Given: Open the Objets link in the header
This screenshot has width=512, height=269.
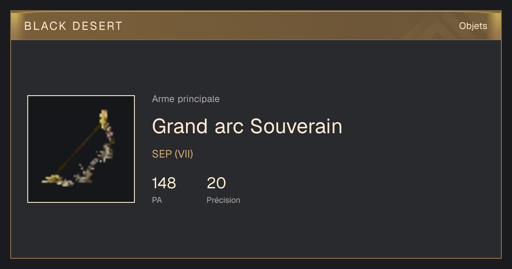Looking at the screenshot, I should [x=473, y=26].
